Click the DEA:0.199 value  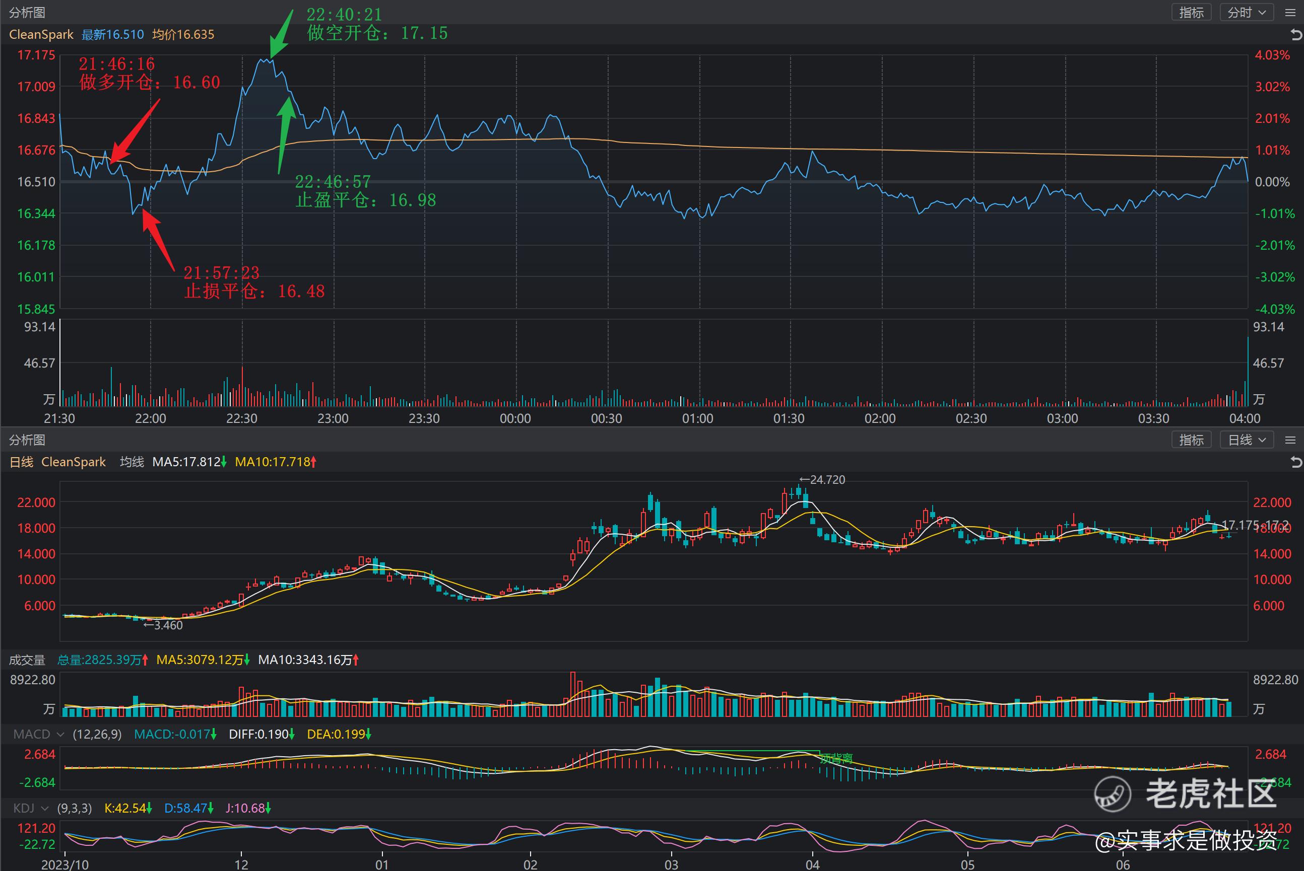339,735
